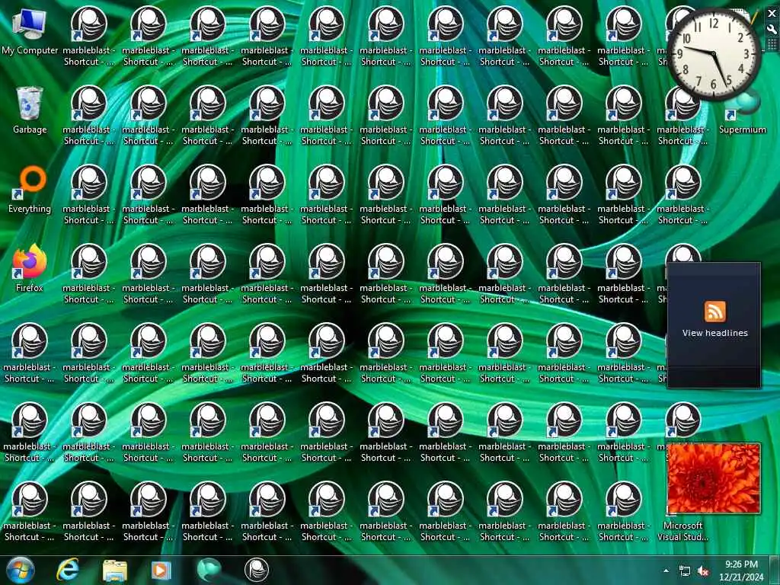The height and width of the screenshot is (585, 780).
Task: Open the taskbar date and time 9:26 PM
Action: (x=741, y=571)
